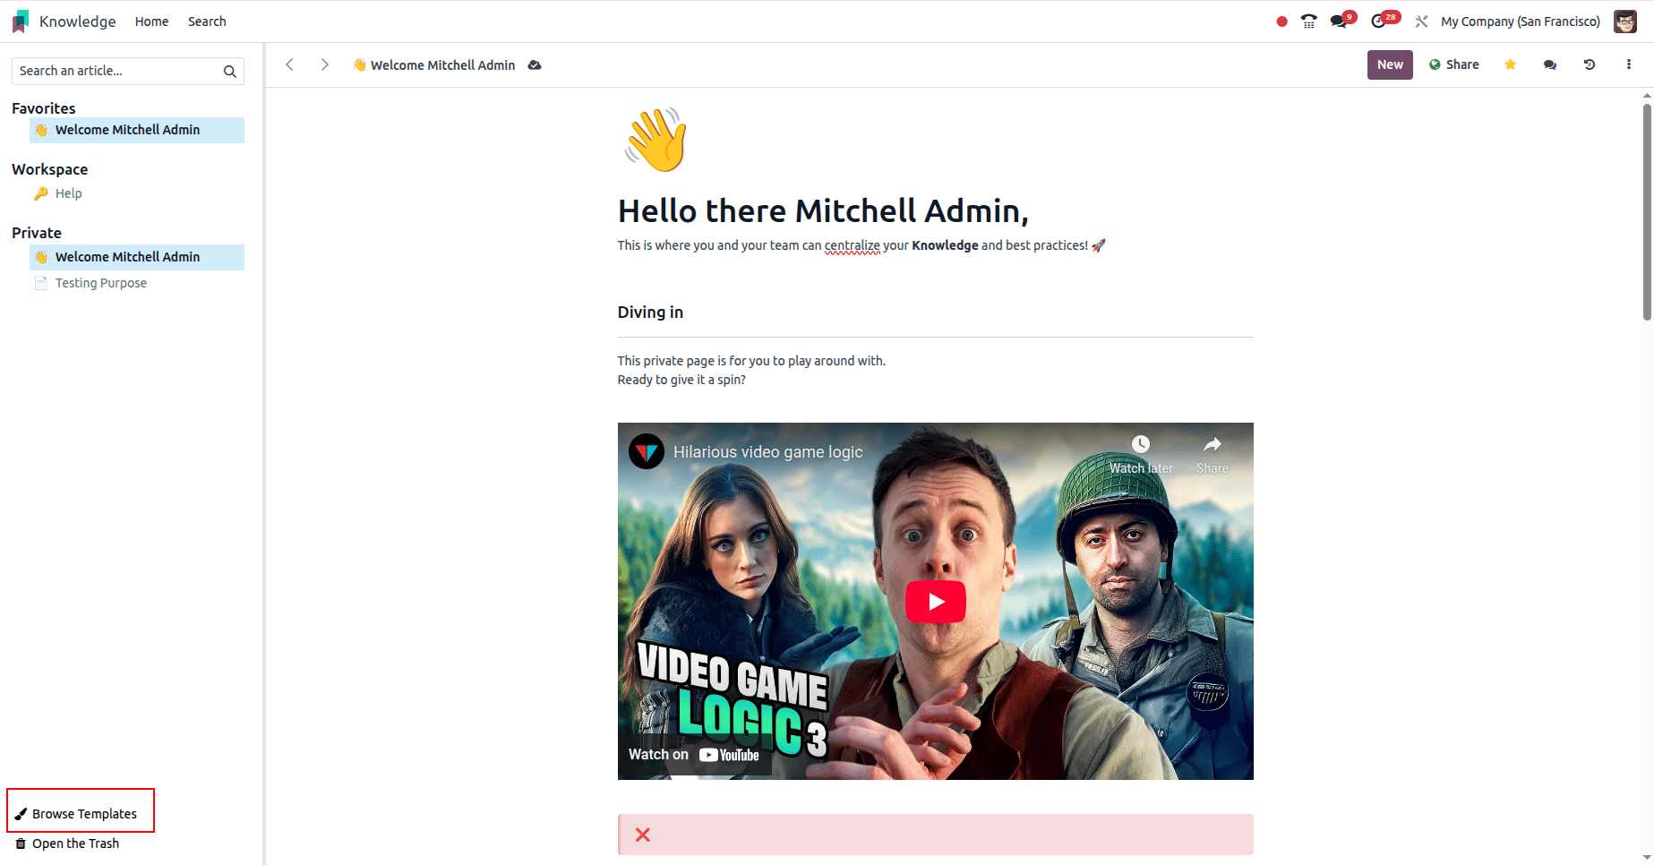Open the VoIP phone icon
Image resolution: width=1654 pixels, height=865 pixels.
pyautogui.click(x=1309, y=21)
